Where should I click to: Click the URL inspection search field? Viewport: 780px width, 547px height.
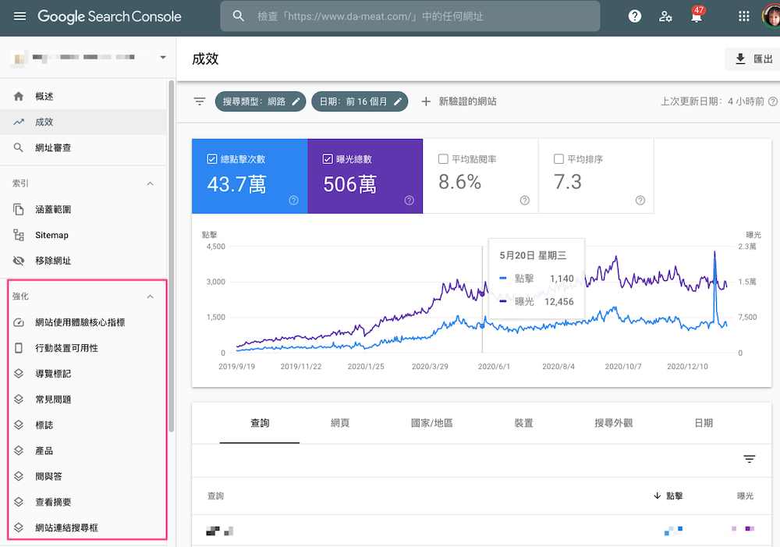(x=410, y=16)
